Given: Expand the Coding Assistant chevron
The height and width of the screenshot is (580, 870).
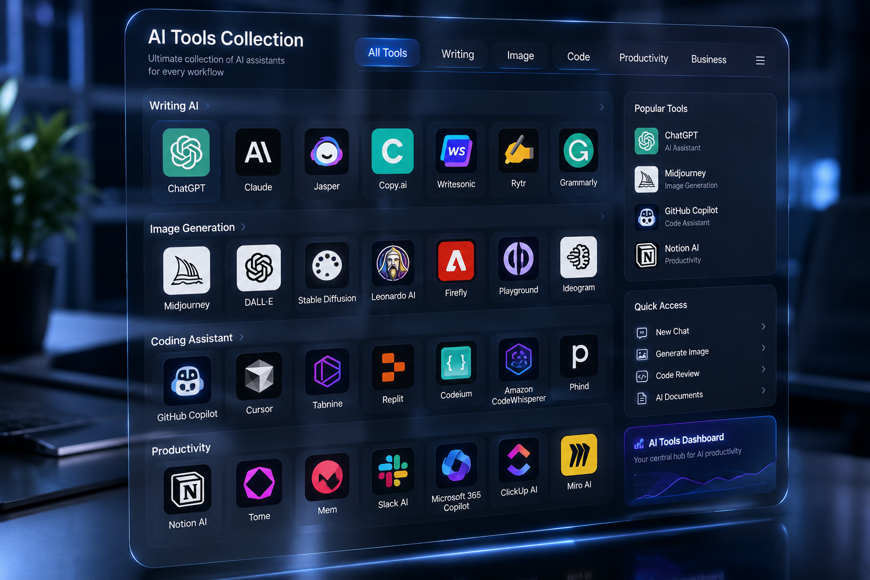Looking at the screenshot, I should [x=241, y=337].
